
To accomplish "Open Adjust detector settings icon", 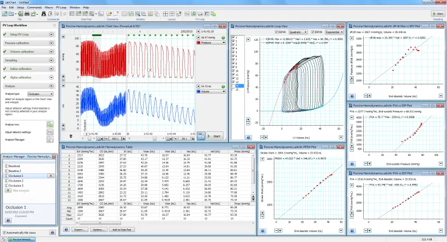I will pos(51,132).
